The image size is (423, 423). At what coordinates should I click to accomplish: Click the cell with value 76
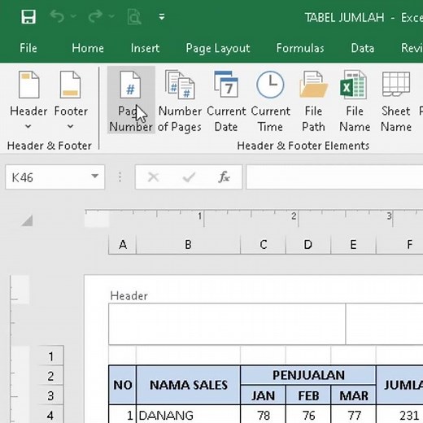308,414
